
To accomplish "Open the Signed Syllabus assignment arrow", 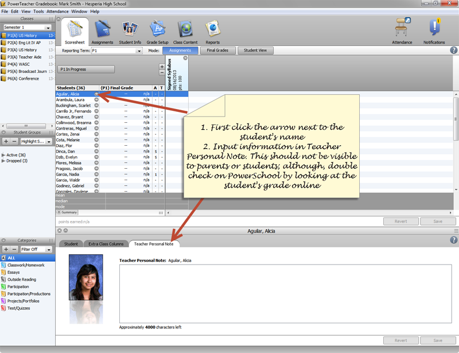I will pyautogui.click(x=185, y=58).
